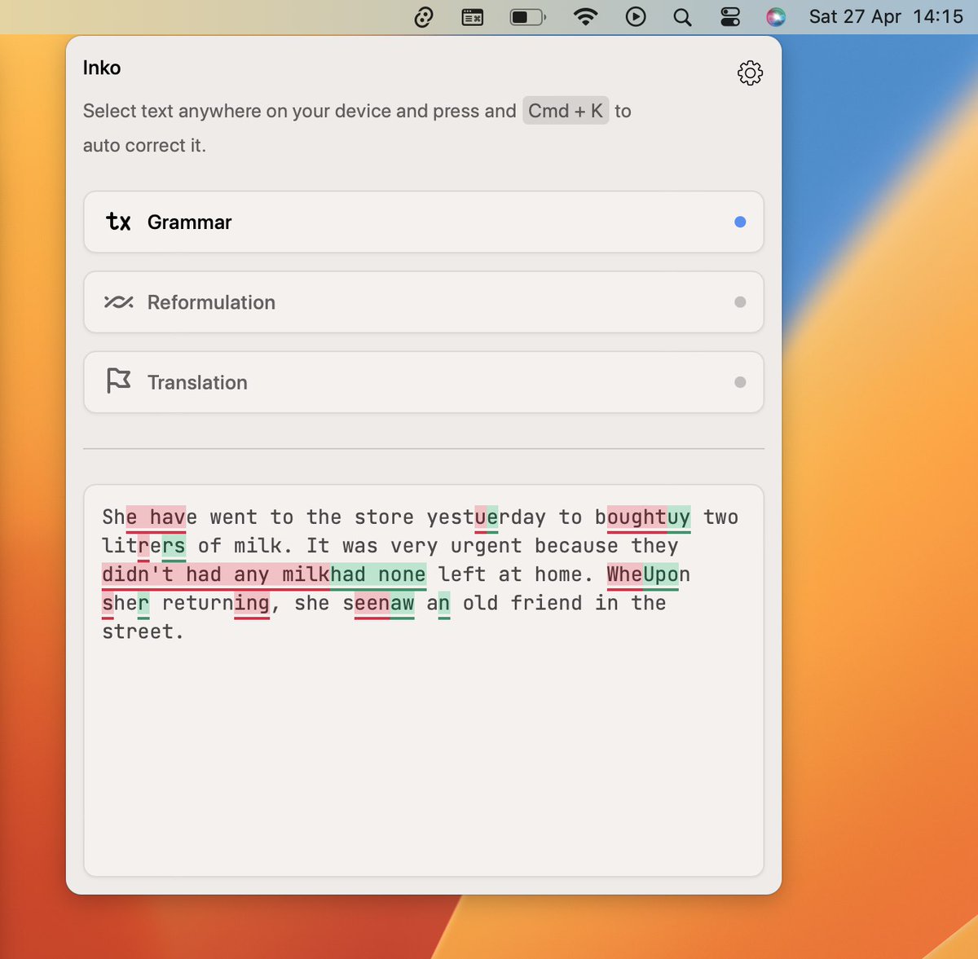The height and width of the screenshot is (959, 978).
Task: Open Control Center icon in menu bar
Action: [730, 17]
